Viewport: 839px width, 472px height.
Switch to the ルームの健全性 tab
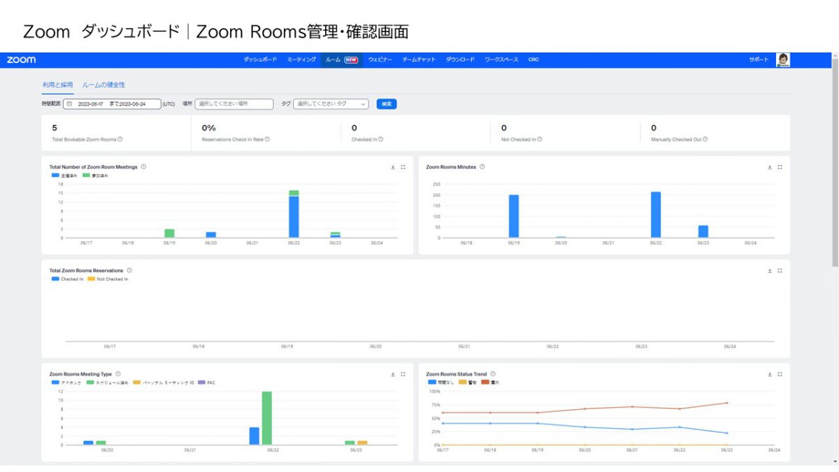(103, 85)
